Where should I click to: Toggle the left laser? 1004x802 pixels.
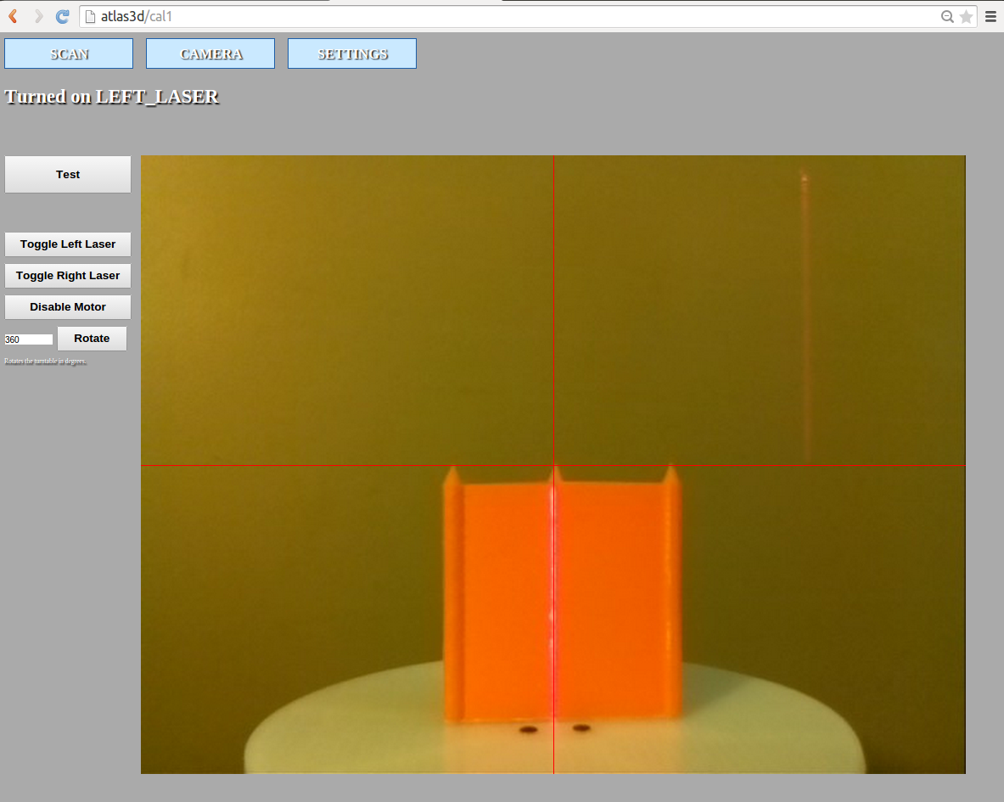click(68, 244)
